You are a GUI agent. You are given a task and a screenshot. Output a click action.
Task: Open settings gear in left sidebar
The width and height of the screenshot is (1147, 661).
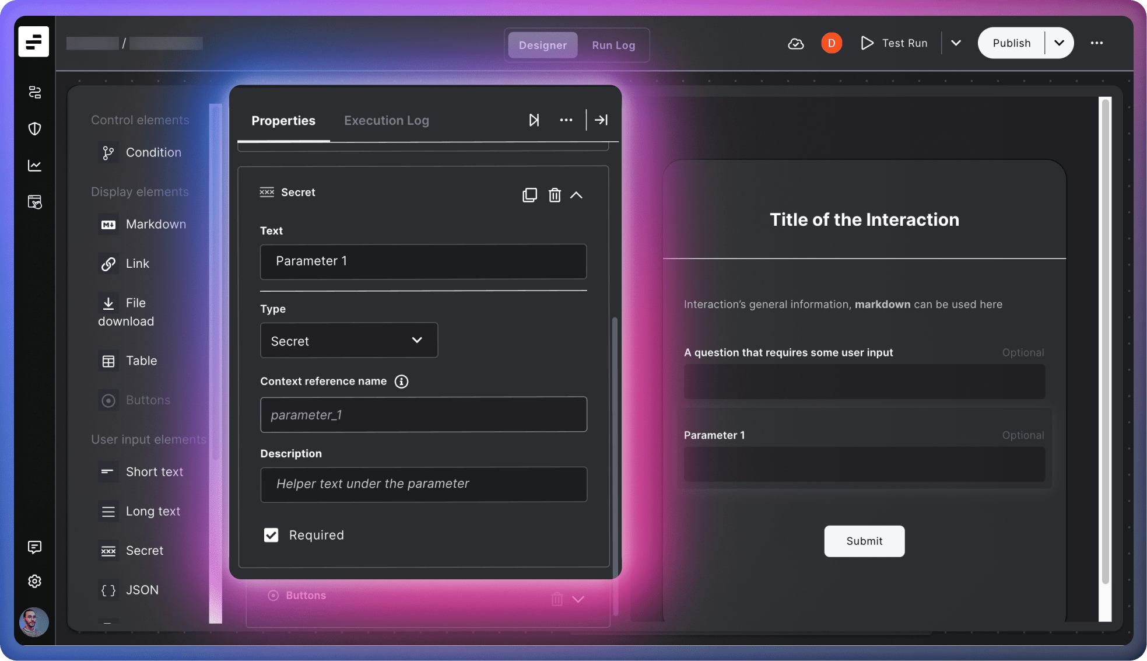click(34, 582)
